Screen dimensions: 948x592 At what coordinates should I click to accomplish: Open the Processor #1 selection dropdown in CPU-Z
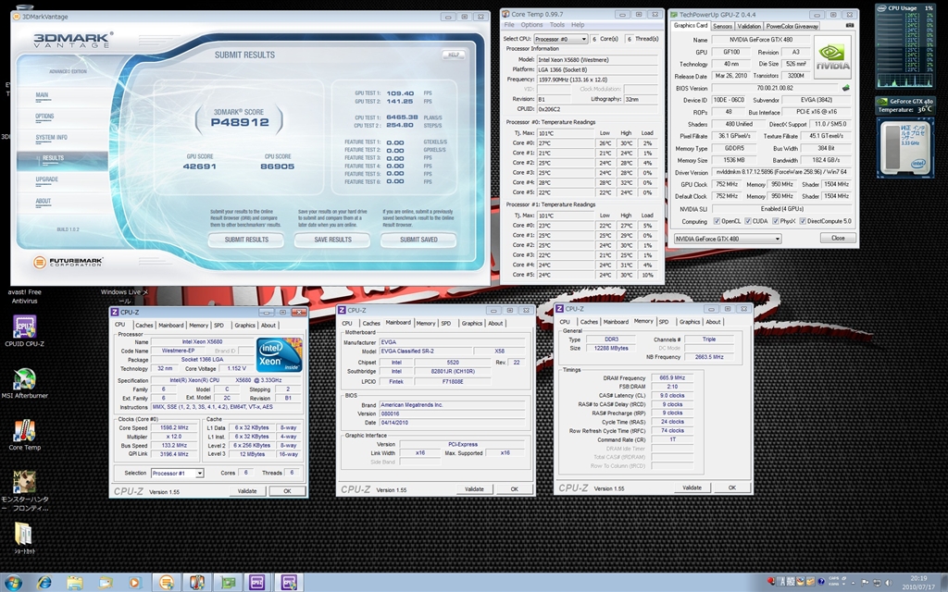[x=176, y=473]
